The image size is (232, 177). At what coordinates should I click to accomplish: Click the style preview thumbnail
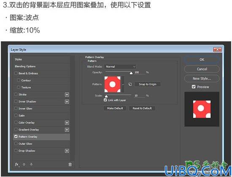pos(202,109)
